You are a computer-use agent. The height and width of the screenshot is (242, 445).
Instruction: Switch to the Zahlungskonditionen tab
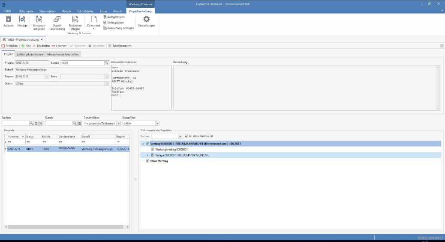coord(30,54)
